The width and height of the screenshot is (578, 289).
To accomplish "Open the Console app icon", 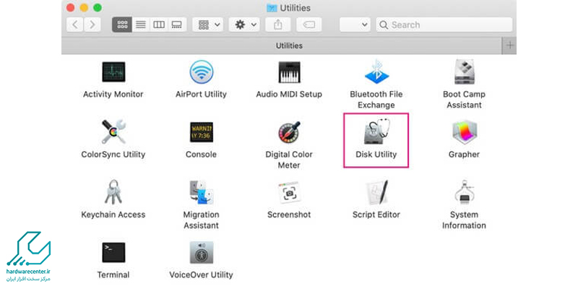I will pos(202,132).
